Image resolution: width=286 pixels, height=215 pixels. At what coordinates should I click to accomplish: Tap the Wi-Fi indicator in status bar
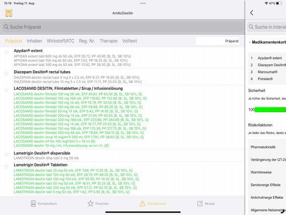click(266, 3)
